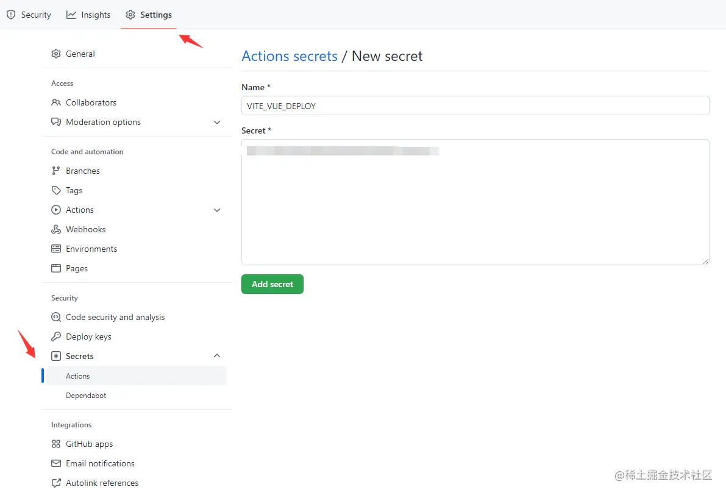Click the Insights graph icon

click(71, 15)
